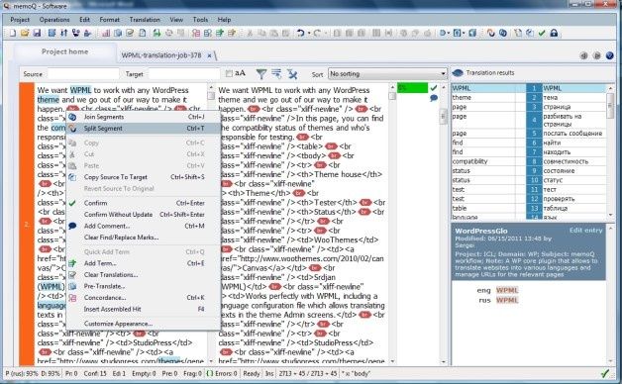Open the Project menu
The image size is (622, 384).
(x=20, y=20)
